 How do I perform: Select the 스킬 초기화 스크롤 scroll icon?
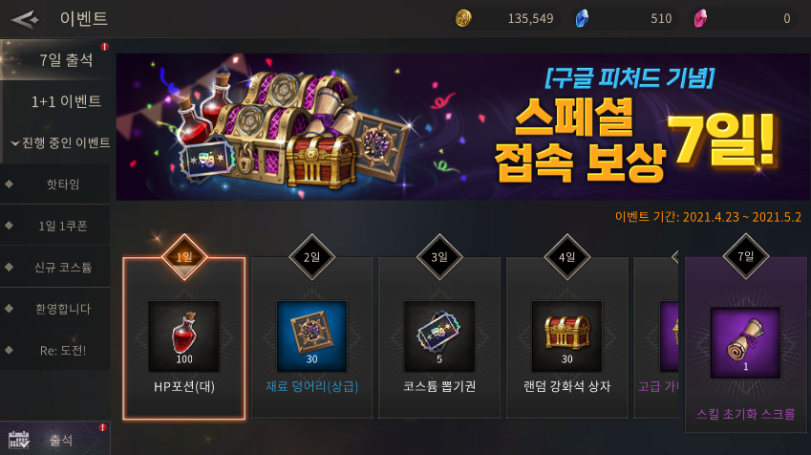745,343
